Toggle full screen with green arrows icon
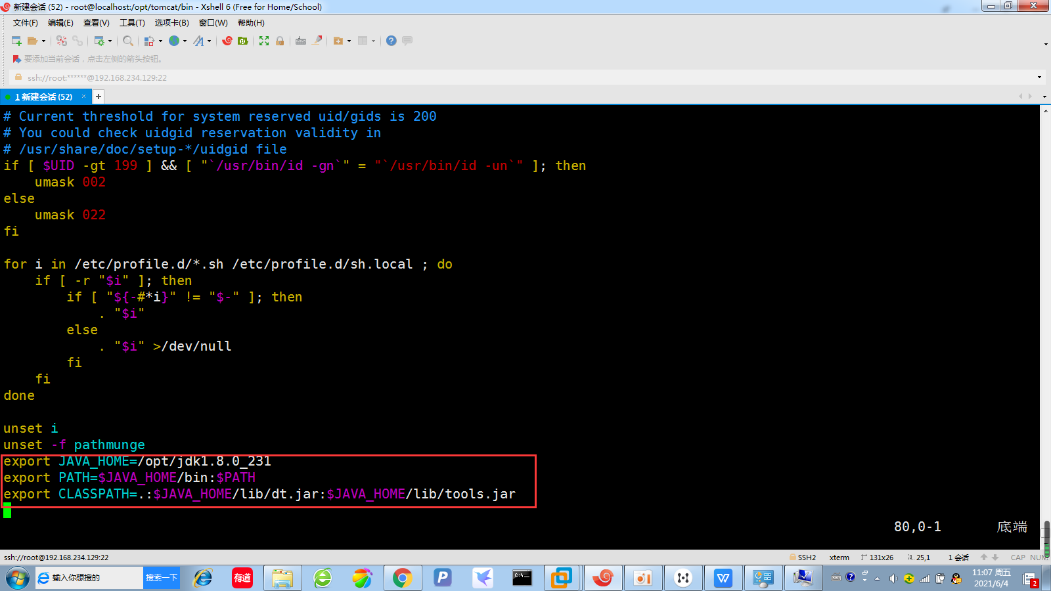This screenshot has height=591, width=1051. coord(264,41)
